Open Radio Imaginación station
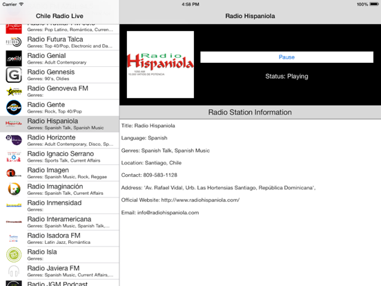Screen dimensions: 381x286 [x=59, y=189]
